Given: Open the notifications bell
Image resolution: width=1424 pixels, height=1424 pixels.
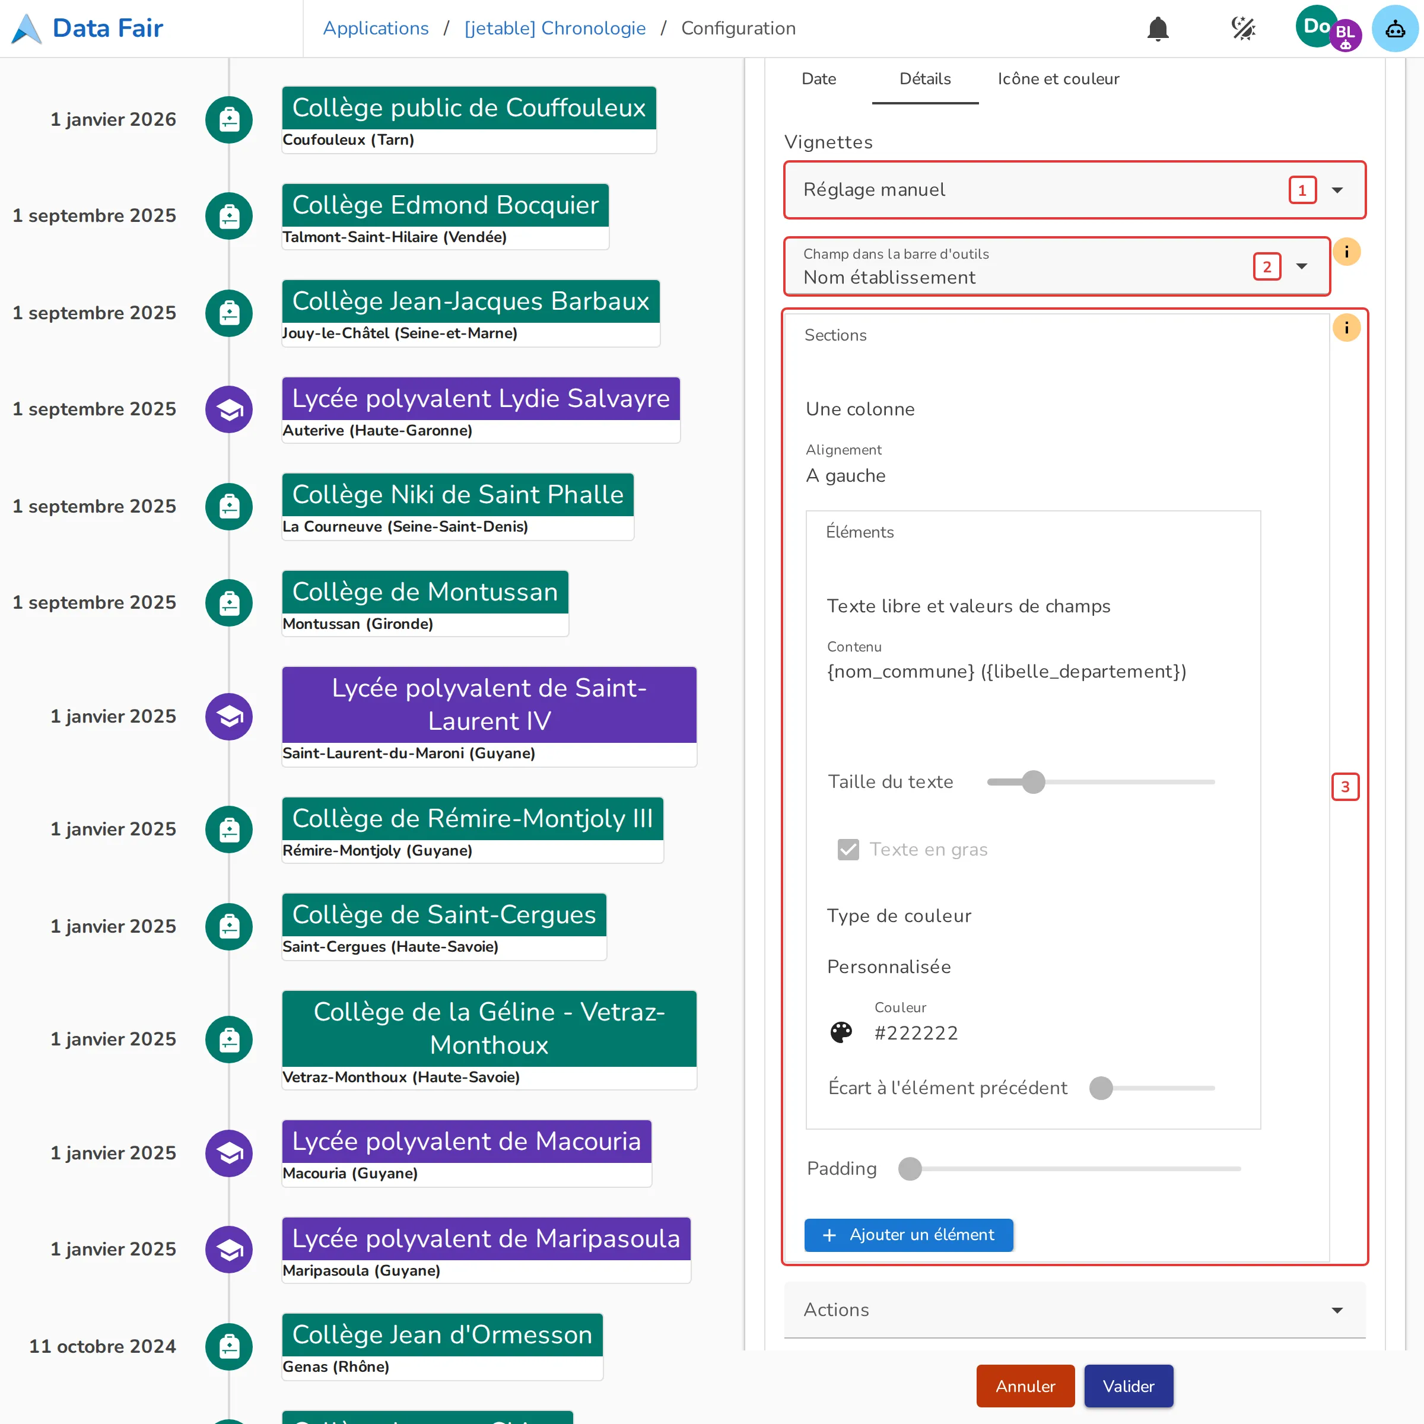Looking at the screenshot, I should coord(1158,28).
